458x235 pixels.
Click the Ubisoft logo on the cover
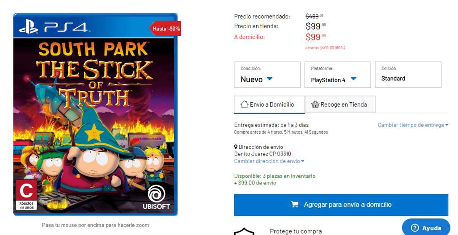click(156, 197)
